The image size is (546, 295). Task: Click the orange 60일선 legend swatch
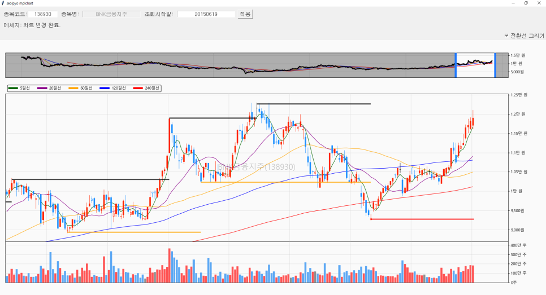point(73,88)
